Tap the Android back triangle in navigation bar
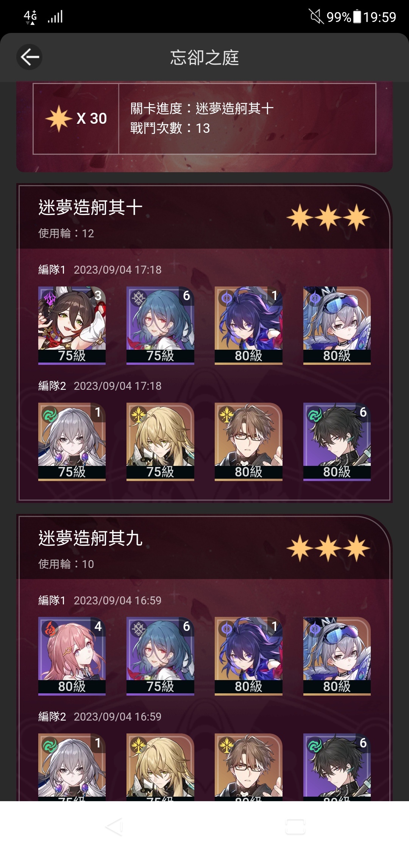The height and width of the screenshot is (850, 409). [x=114, y=827]
